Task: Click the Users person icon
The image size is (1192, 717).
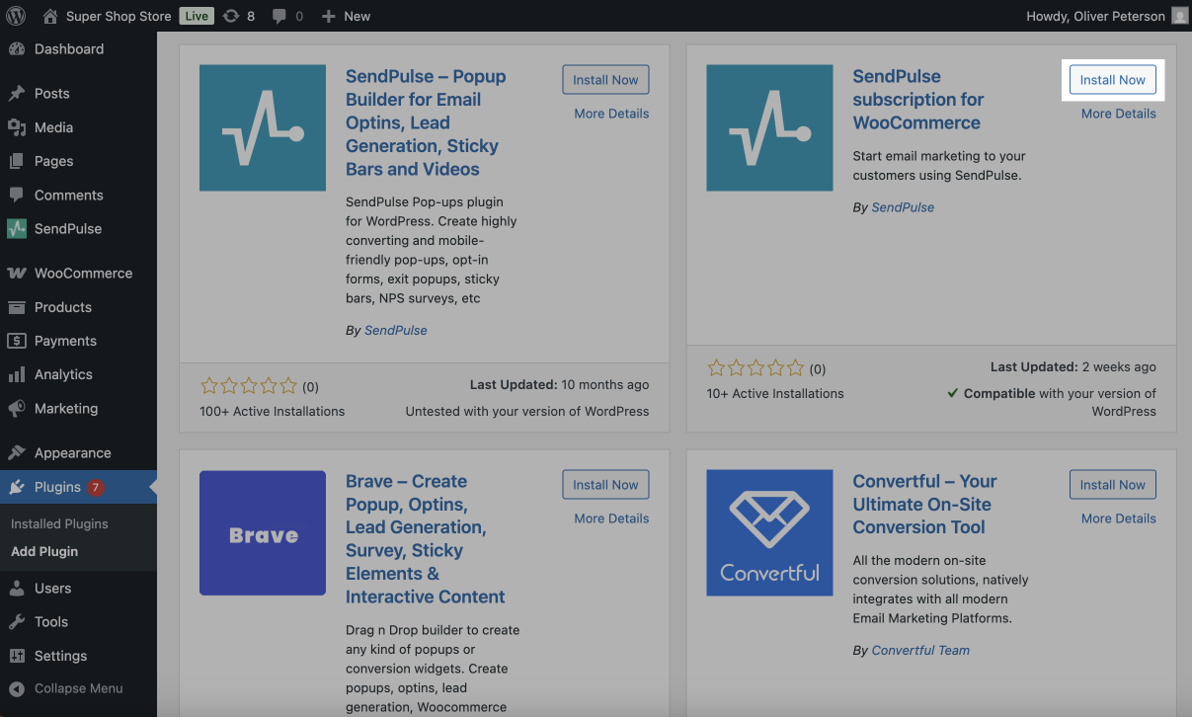Action: pyautogui.click(x=17, y=588)
